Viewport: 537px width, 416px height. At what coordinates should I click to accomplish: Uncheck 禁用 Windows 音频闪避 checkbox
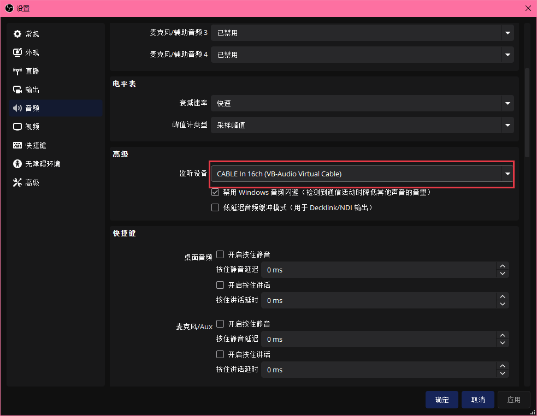(x=215, y=192)
